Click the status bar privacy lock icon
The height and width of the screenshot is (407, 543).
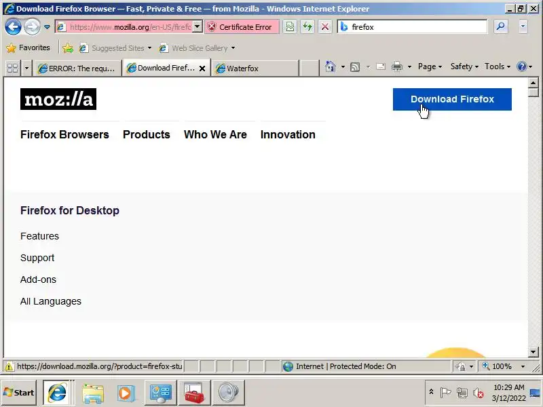tap(462, 366)
